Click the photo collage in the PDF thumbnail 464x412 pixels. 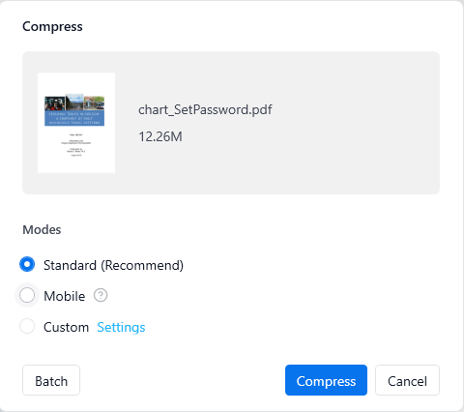point(74,103)
